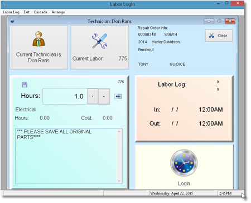Open the Arrange menu

[x=58, y=12]
